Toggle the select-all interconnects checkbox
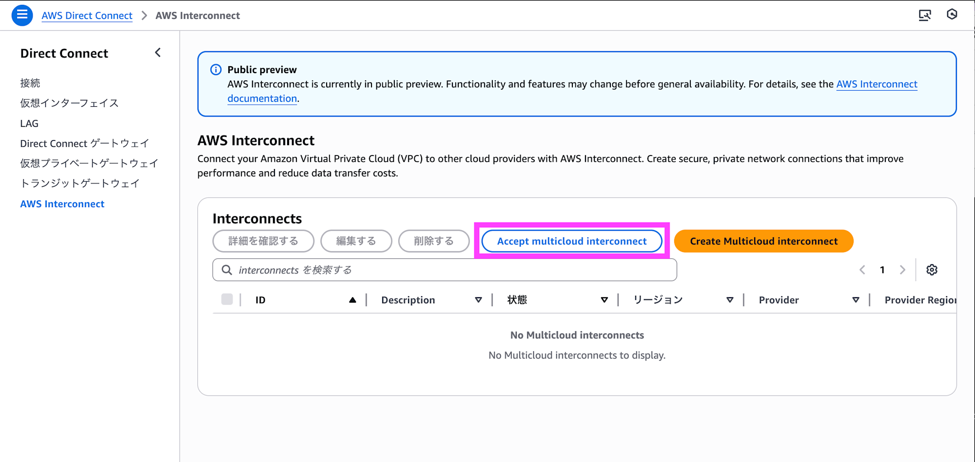 (227, 299)
